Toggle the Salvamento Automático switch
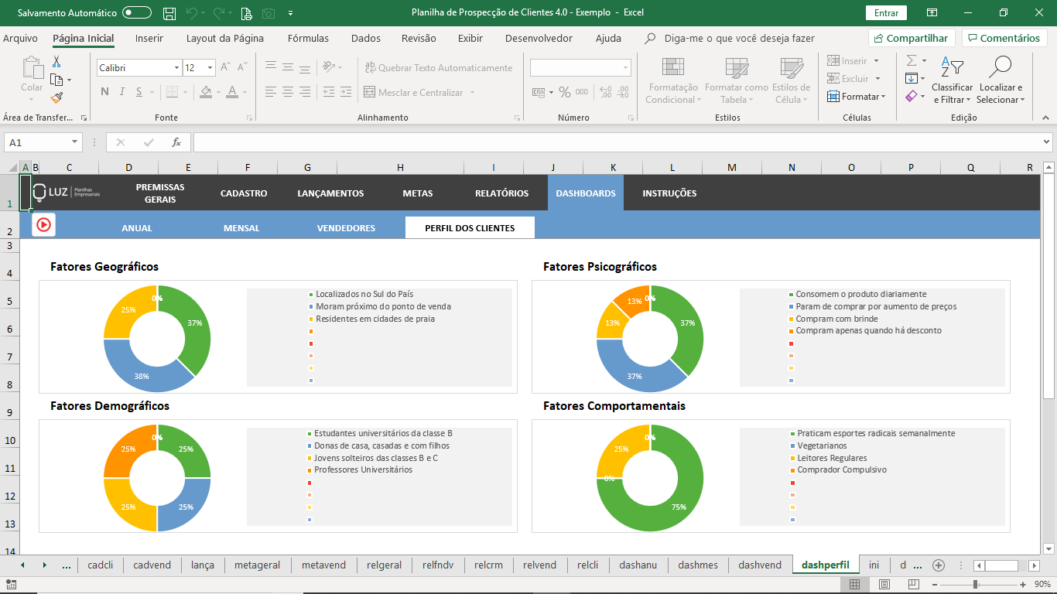 point(137,13)
